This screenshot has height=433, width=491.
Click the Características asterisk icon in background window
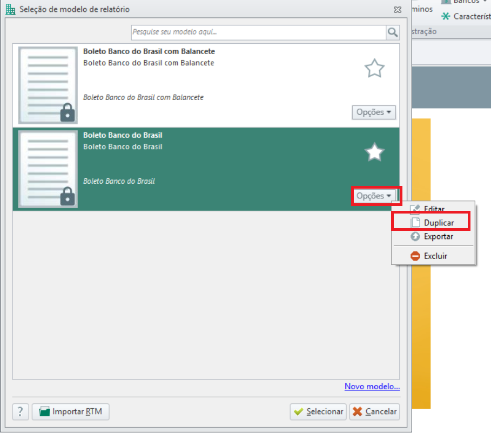tap(446, 16)
